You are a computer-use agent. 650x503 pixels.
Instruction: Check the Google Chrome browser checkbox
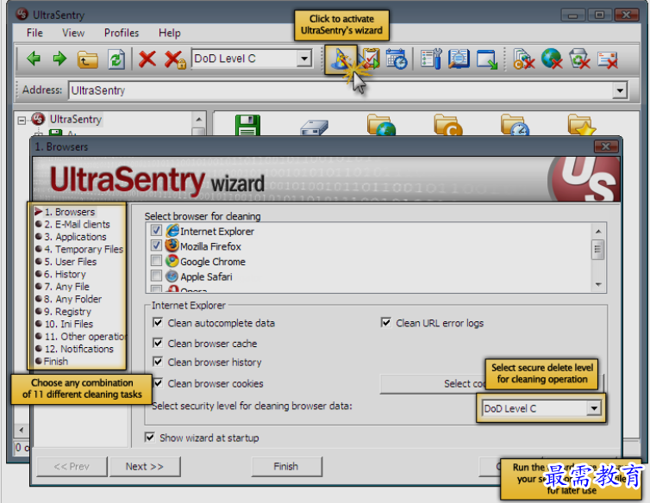tap(156, 261)
